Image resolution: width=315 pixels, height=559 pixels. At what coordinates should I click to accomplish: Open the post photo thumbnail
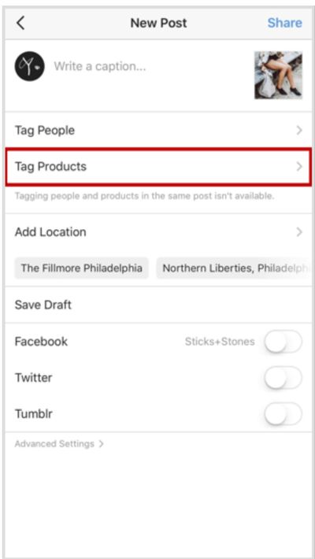point(278,76)
